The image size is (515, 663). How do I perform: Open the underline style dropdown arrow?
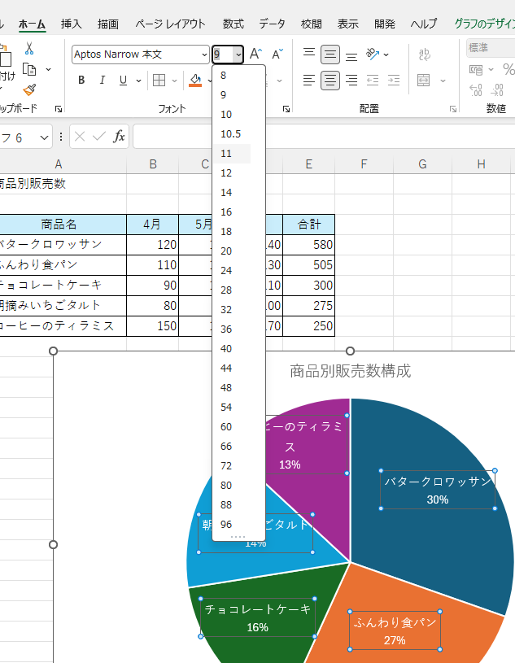click(138, 81)
